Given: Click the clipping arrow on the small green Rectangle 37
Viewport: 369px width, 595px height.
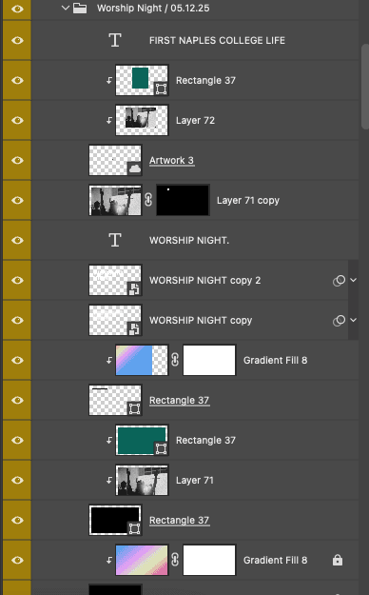Looking at the screenshot, I should click(x=109, y=81).
